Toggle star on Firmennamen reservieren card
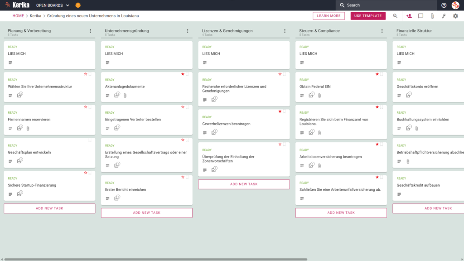The width and height of the screenshot is (464, 261). point(86,107)
